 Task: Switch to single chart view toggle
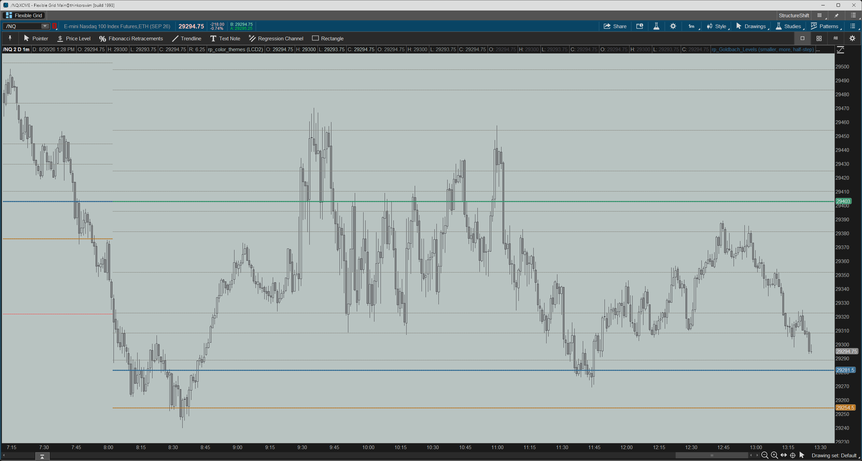(x=802, y=38)
